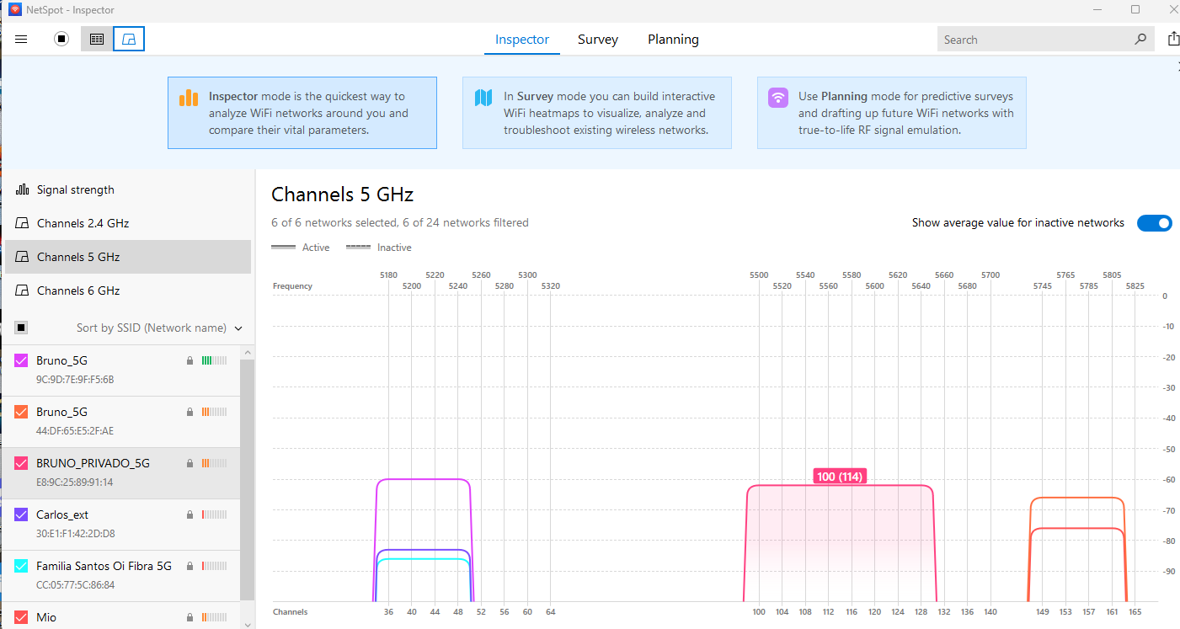This screenshot has height=629, width=1180.
Task: Click signal bars of Bruno_5G 9C:9D:7E:9F:F5:6B
Action: 214,360
